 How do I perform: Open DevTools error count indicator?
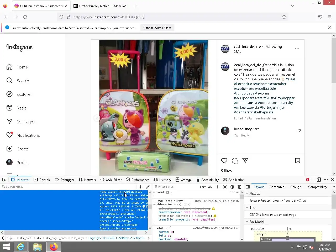[309, 180]
